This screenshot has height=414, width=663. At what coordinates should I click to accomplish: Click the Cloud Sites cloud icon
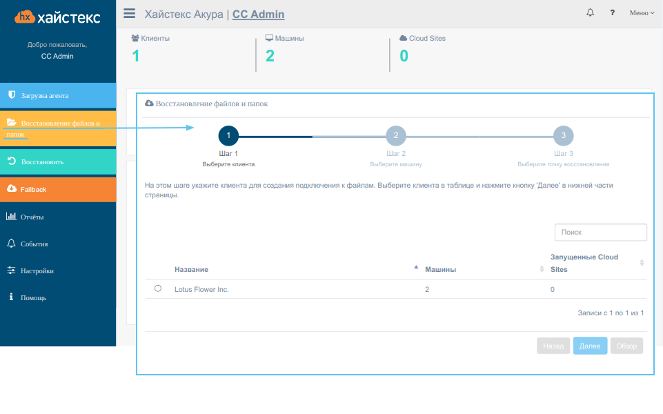(x=404, y=38)
